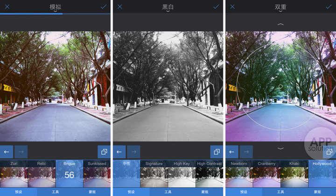Switch to the 工具 tab in the 模拟 screen

[x=56, y=192]
